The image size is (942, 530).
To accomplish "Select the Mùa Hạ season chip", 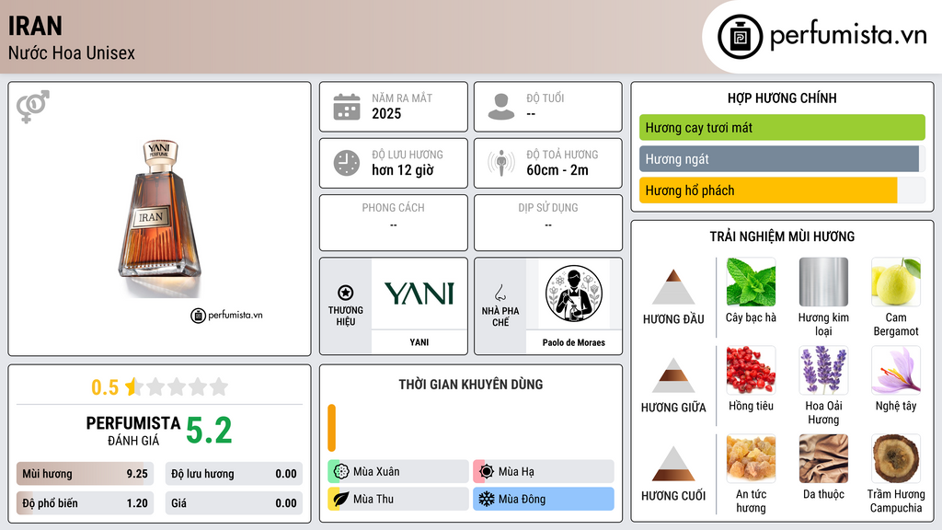I will click(544, 472).
